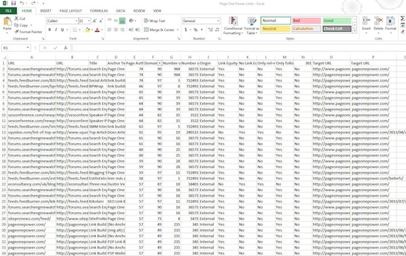Switch to the INSERT tab
Image resolution: width=406 pixels, height=256 pixels.
click(x=45, y=11)
